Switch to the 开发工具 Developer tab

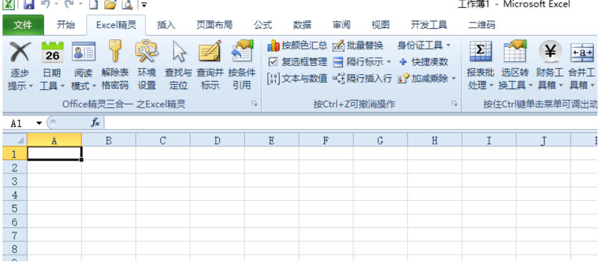429,25
